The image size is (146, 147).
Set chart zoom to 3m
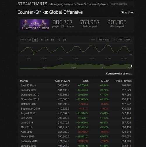[x=47, y=40]
